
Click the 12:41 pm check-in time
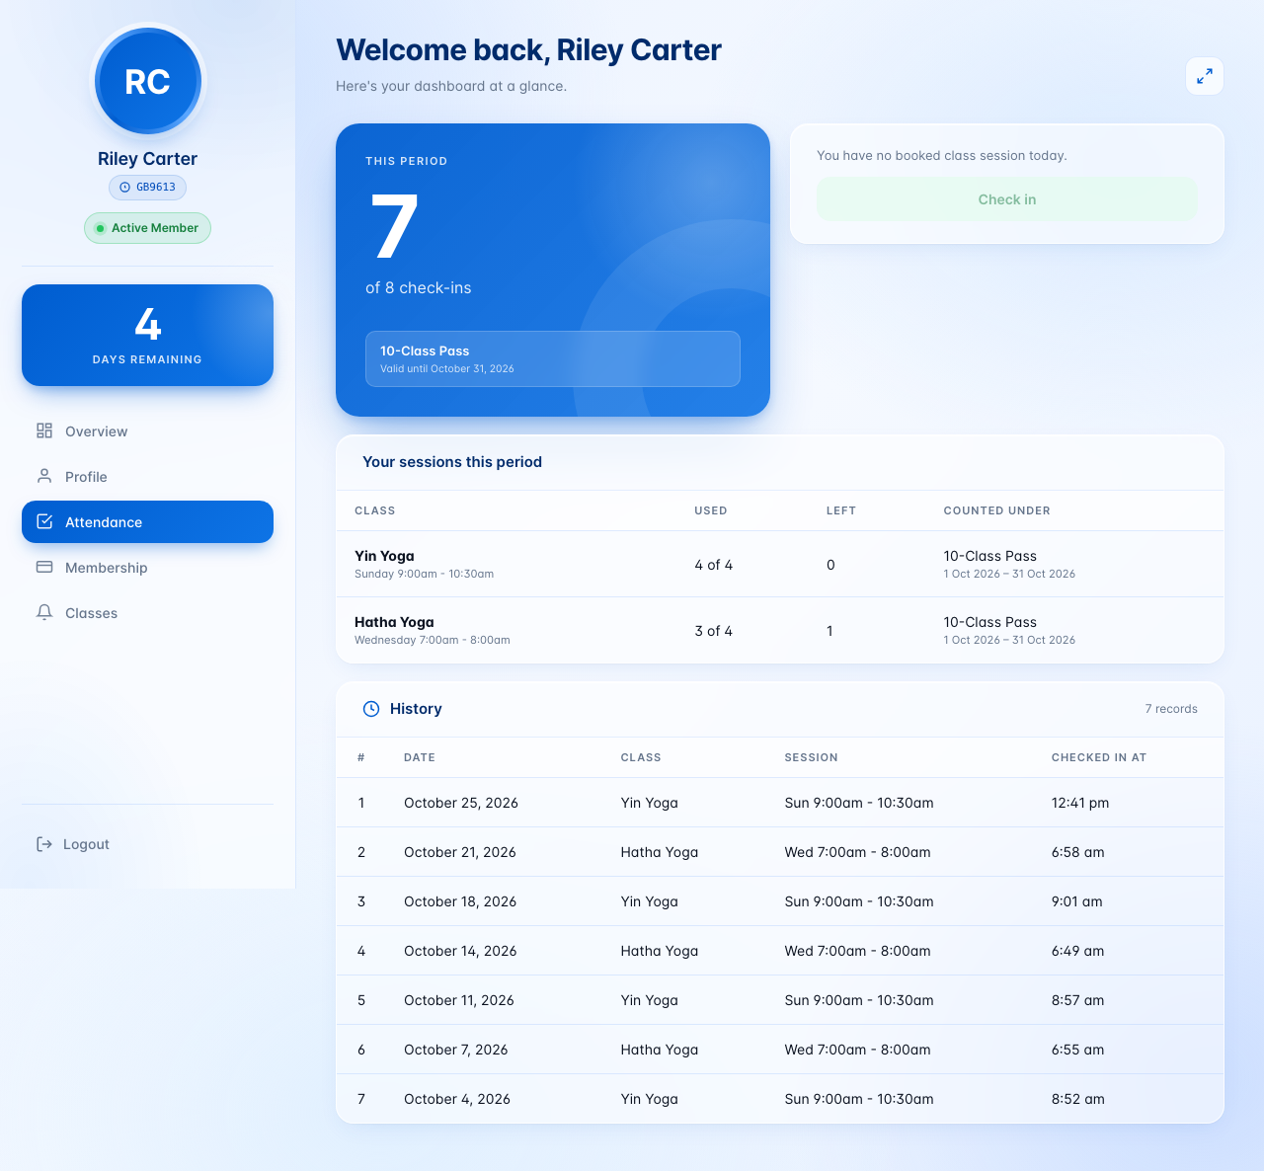pos(1080,803)
